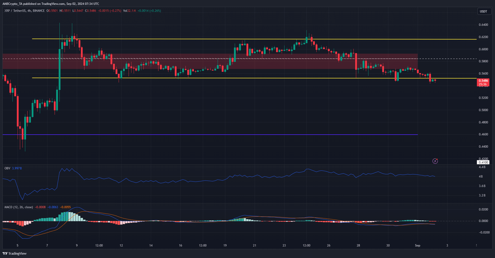Click the close value C0.5486

click(91, 11)
